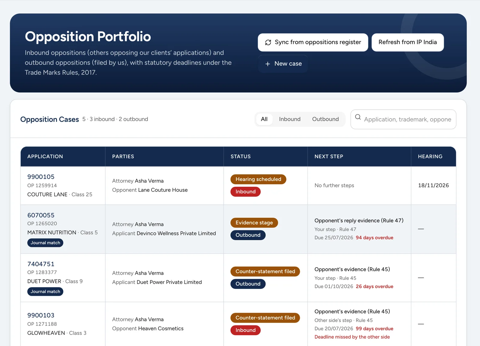Click hearing date 18/11/2026
Image resolution: width=480 pixels, height=346 pixels.
(x=433, y=185)
